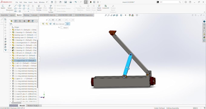Open the Design Library task pane tab
Viewport: 206px width, 109px height.
click(x=204, y=28)
